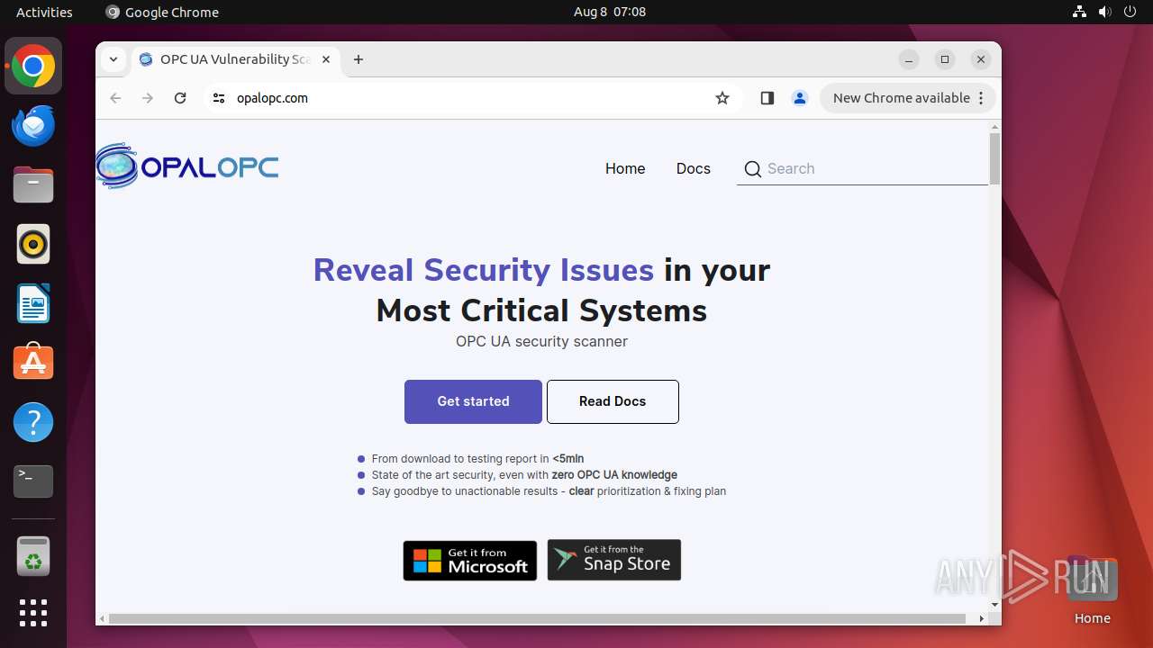Viewport: 1153px width, 648px height.
Task: Show applications grid in the dock
Action: click(x=33, y=613)
